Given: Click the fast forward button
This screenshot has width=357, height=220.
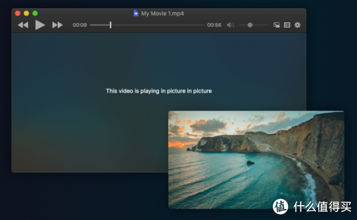Looking at the screenshot, I should click(x=58, y=25).
